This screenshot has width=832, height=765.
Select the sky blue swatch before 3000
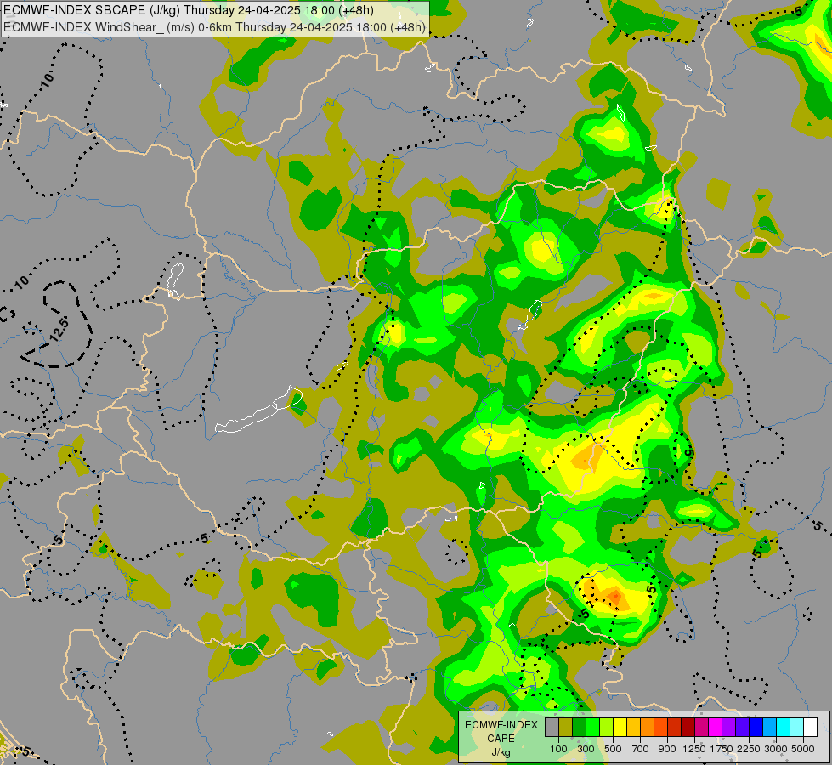770,727
